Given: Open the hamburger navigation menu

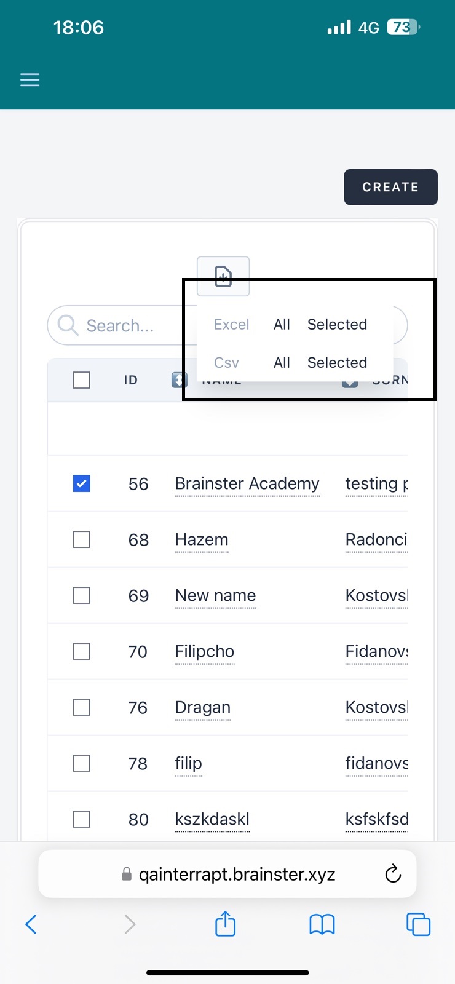Looking at the screenshot, I should (x=30, y=80).
